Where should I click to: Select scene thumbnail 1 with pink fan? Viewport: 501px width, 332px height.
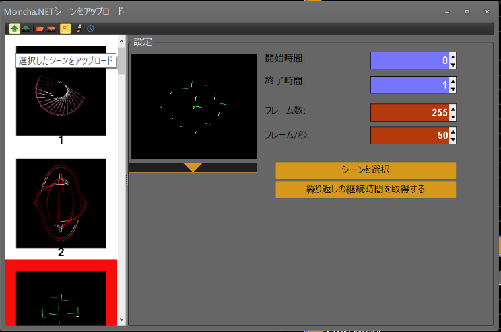[x=61, y=91]
